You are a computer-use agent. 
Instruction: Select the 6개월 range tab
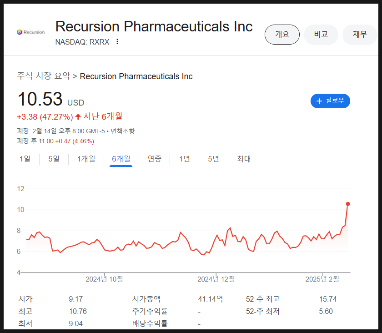121,159
